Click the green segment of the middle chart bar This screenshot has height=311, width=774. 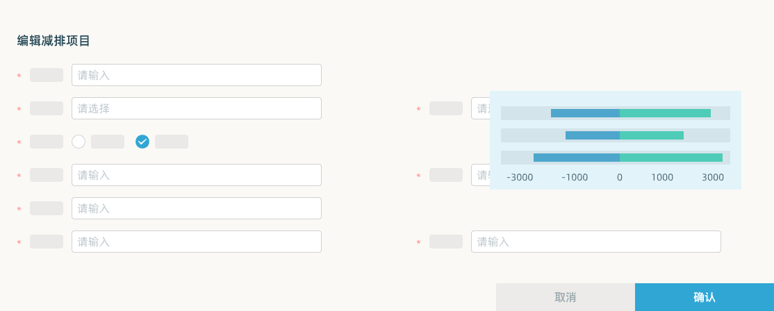[652, 135]
